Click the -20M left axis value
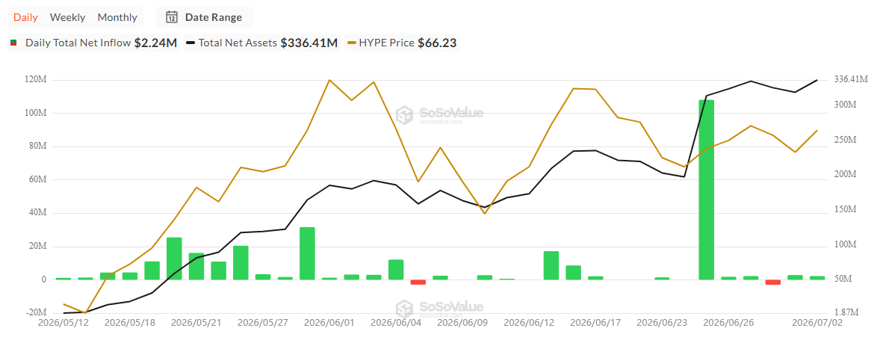877x340 pixels. (x=37, y=312)
